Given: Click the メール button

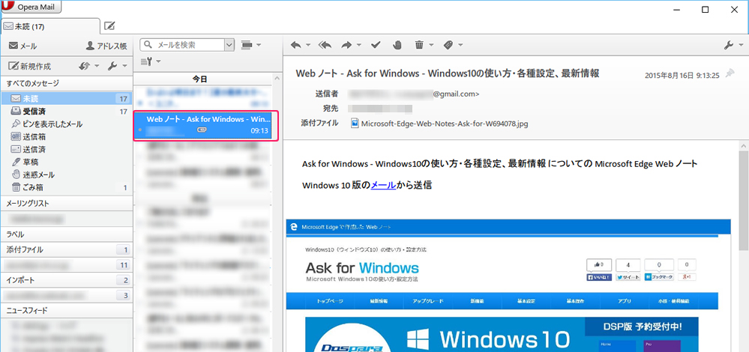Looking at the screenshot, I should [x=22, y=46].
